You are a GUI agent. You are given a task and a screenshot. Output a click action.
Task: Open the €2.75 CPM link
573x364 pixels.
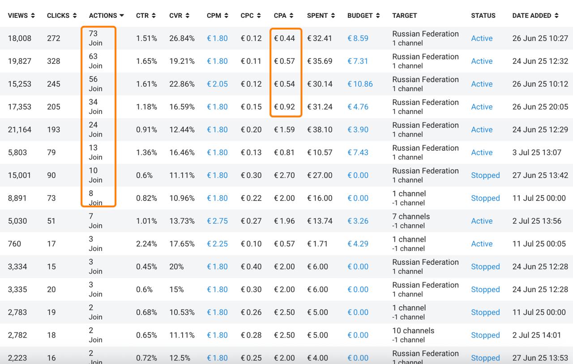[217, 221]
